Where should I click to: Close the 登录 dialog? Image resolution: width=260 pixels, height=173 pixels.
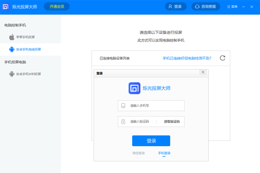point(203,72)
